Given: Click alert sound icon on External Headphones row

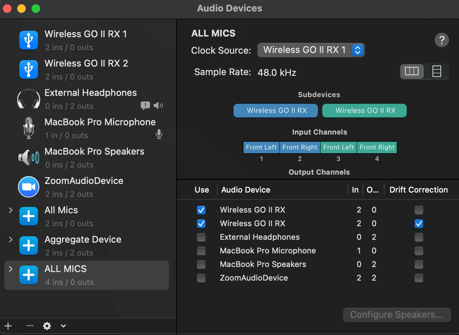Looking at the screenshot, I should (145, 105).
